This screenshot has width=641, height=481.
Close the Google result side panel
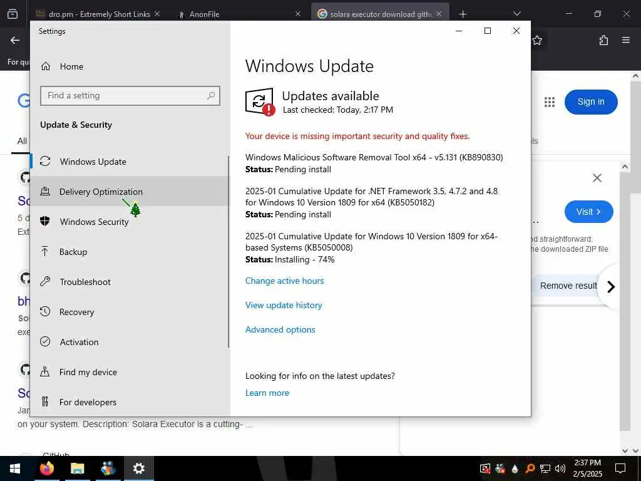point(597,178)
